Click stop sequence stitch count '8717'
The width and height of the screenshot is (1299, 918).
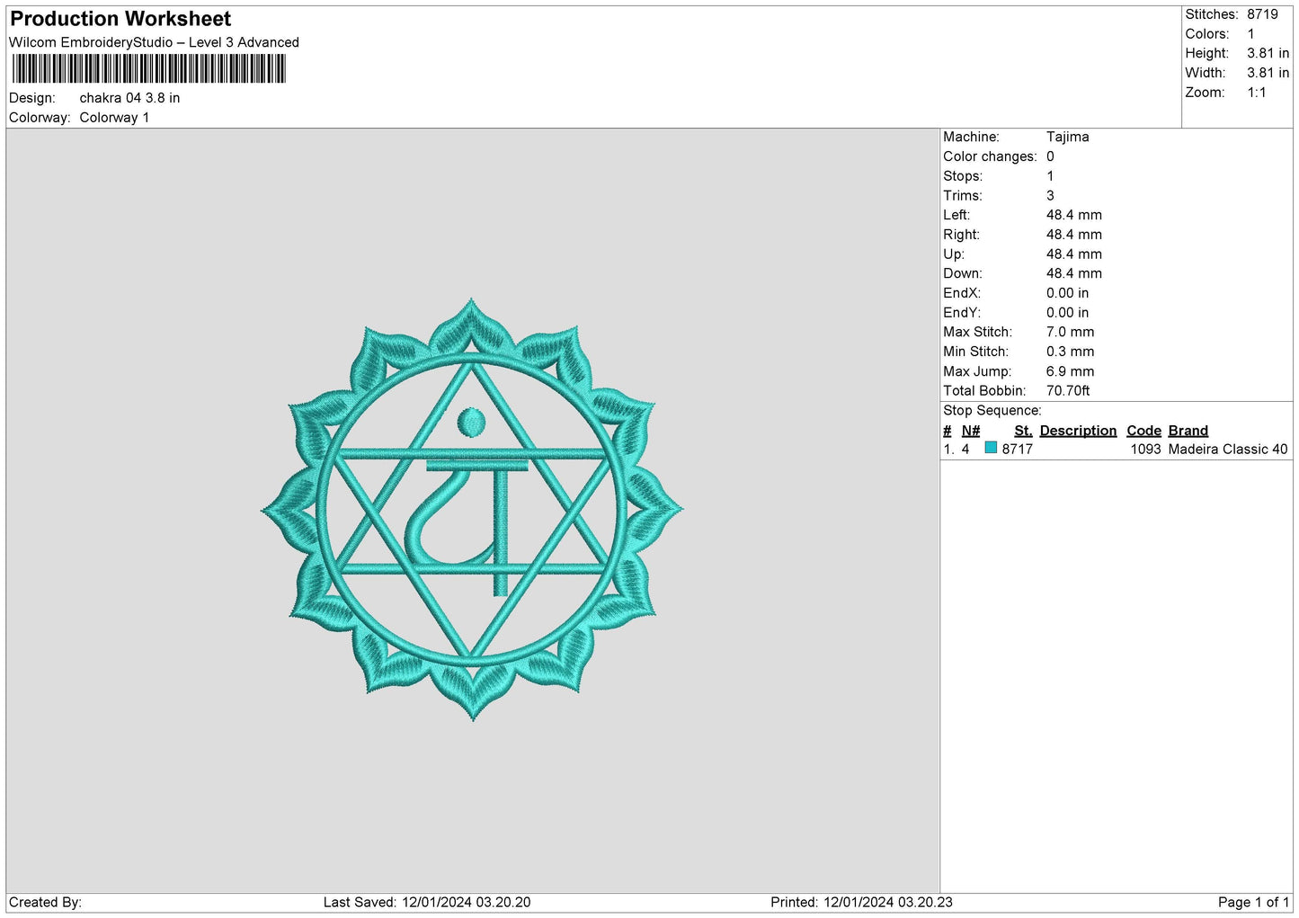coord(1017,450)
